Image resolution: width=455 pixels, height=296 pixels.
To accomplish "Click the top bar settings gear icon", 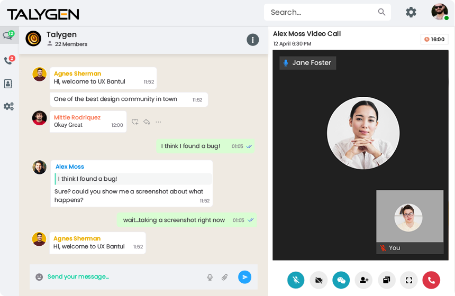I will pyautogui.click(x=411, y=12).
